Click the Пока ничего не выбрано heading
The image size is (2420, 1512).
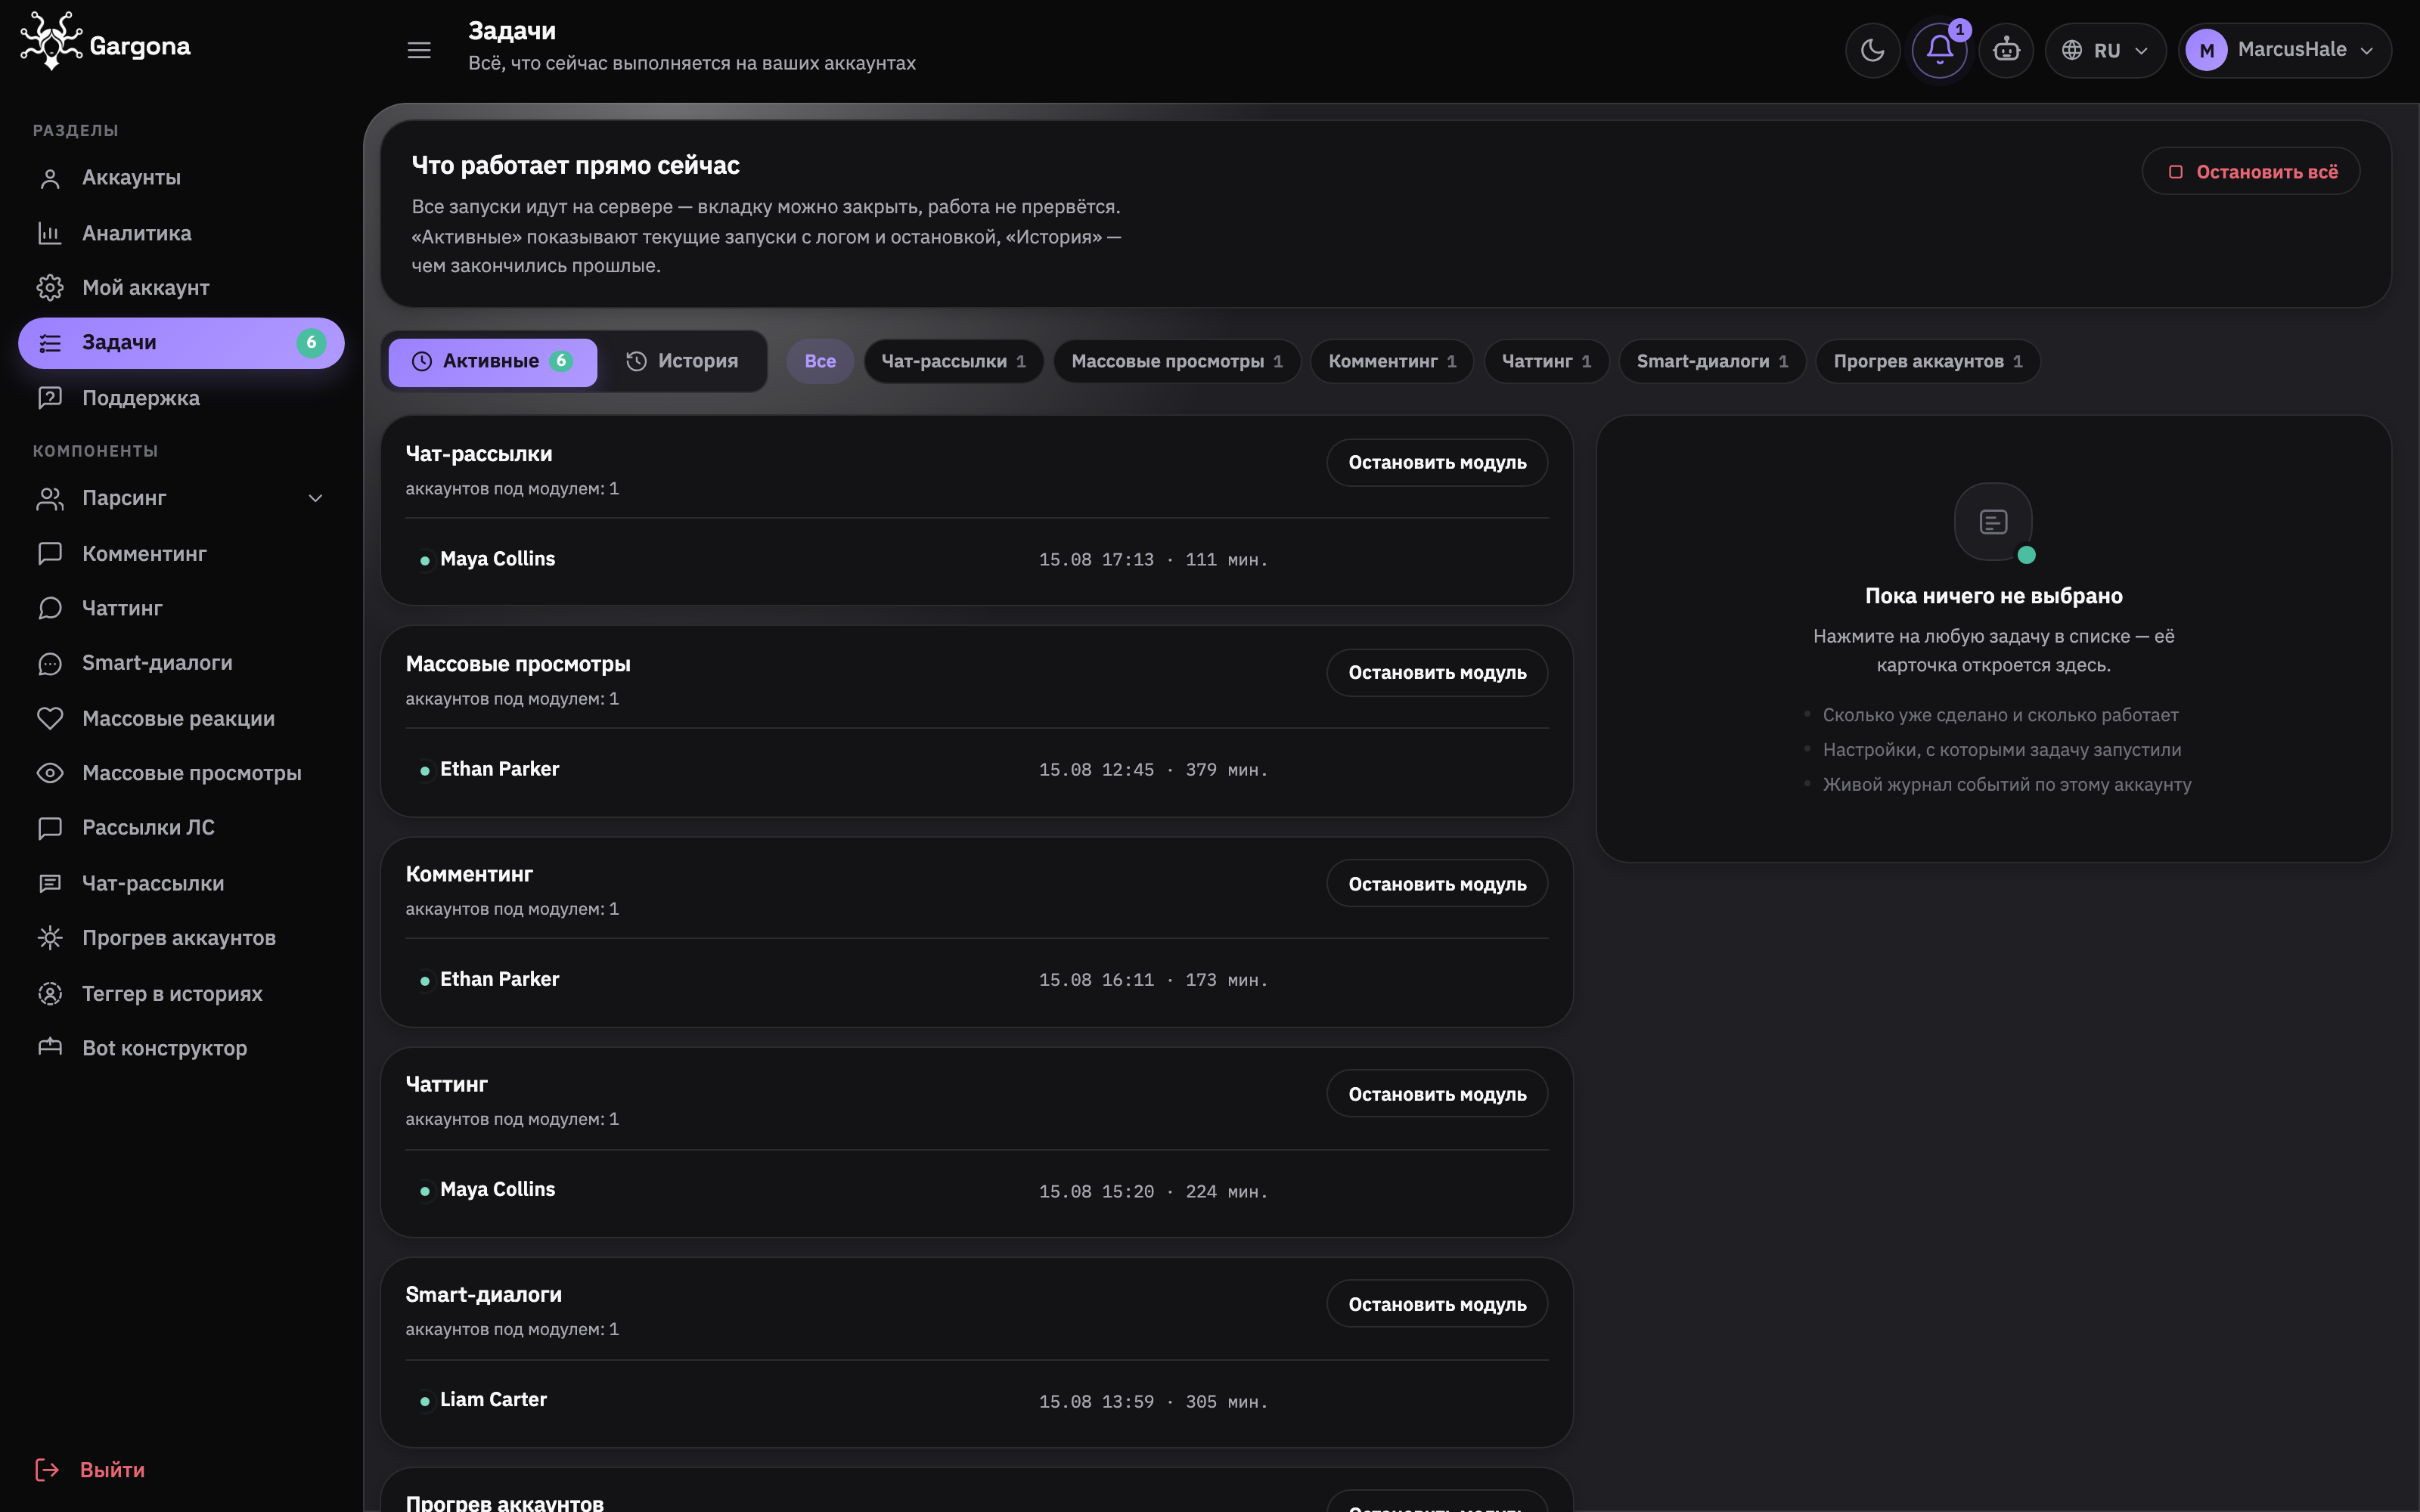1993,596
